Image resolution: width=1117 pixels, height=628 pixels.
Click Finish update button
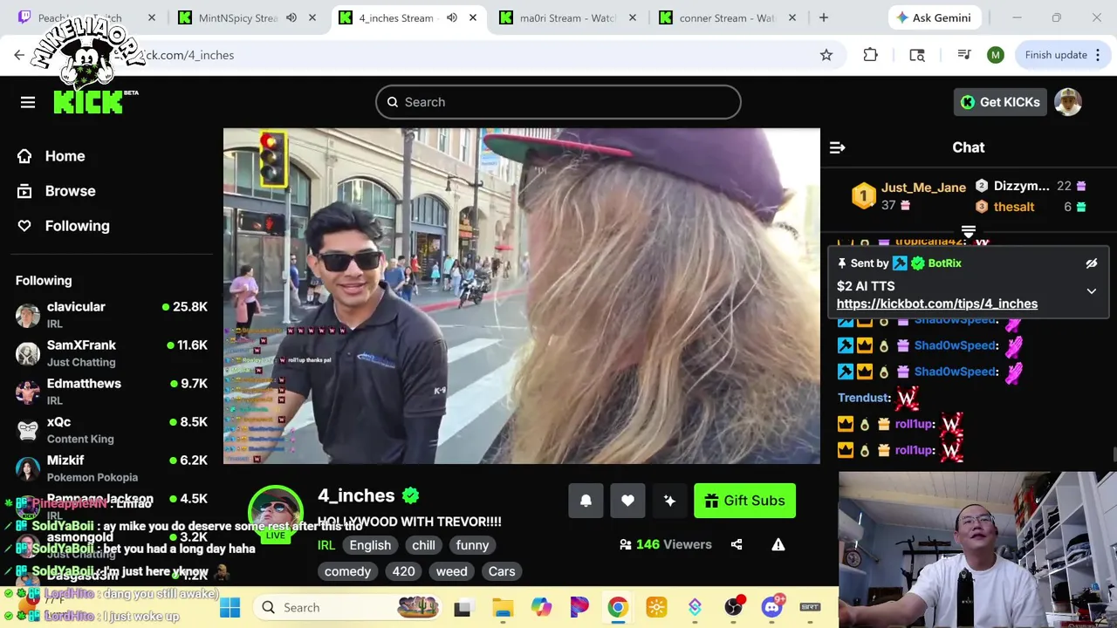1056,55
